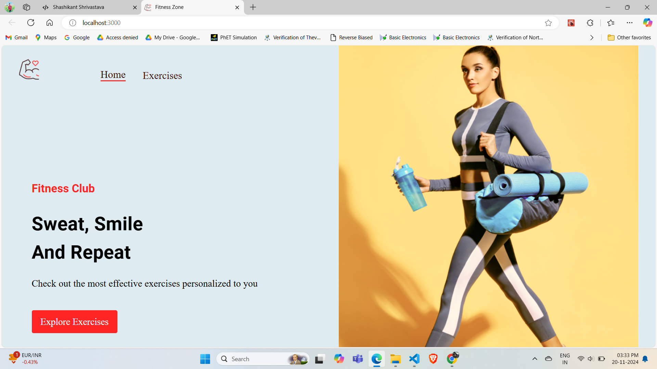Viewport: 657px width, 369px height.
Task: Open the Home navigation link
Action: coord(113,75)
